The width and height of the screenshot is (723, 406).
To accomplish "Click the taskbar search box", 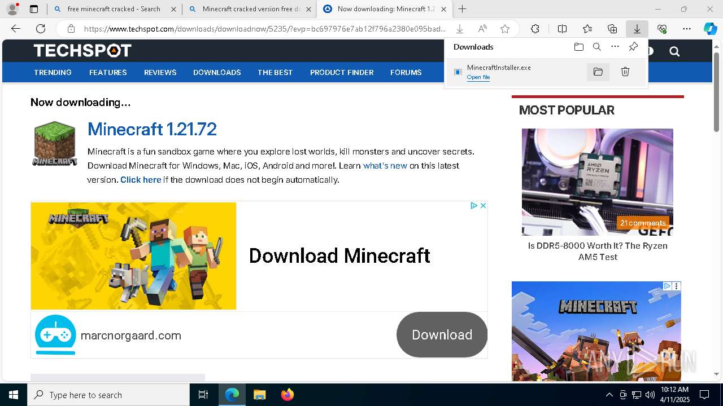I will (108, 395).
